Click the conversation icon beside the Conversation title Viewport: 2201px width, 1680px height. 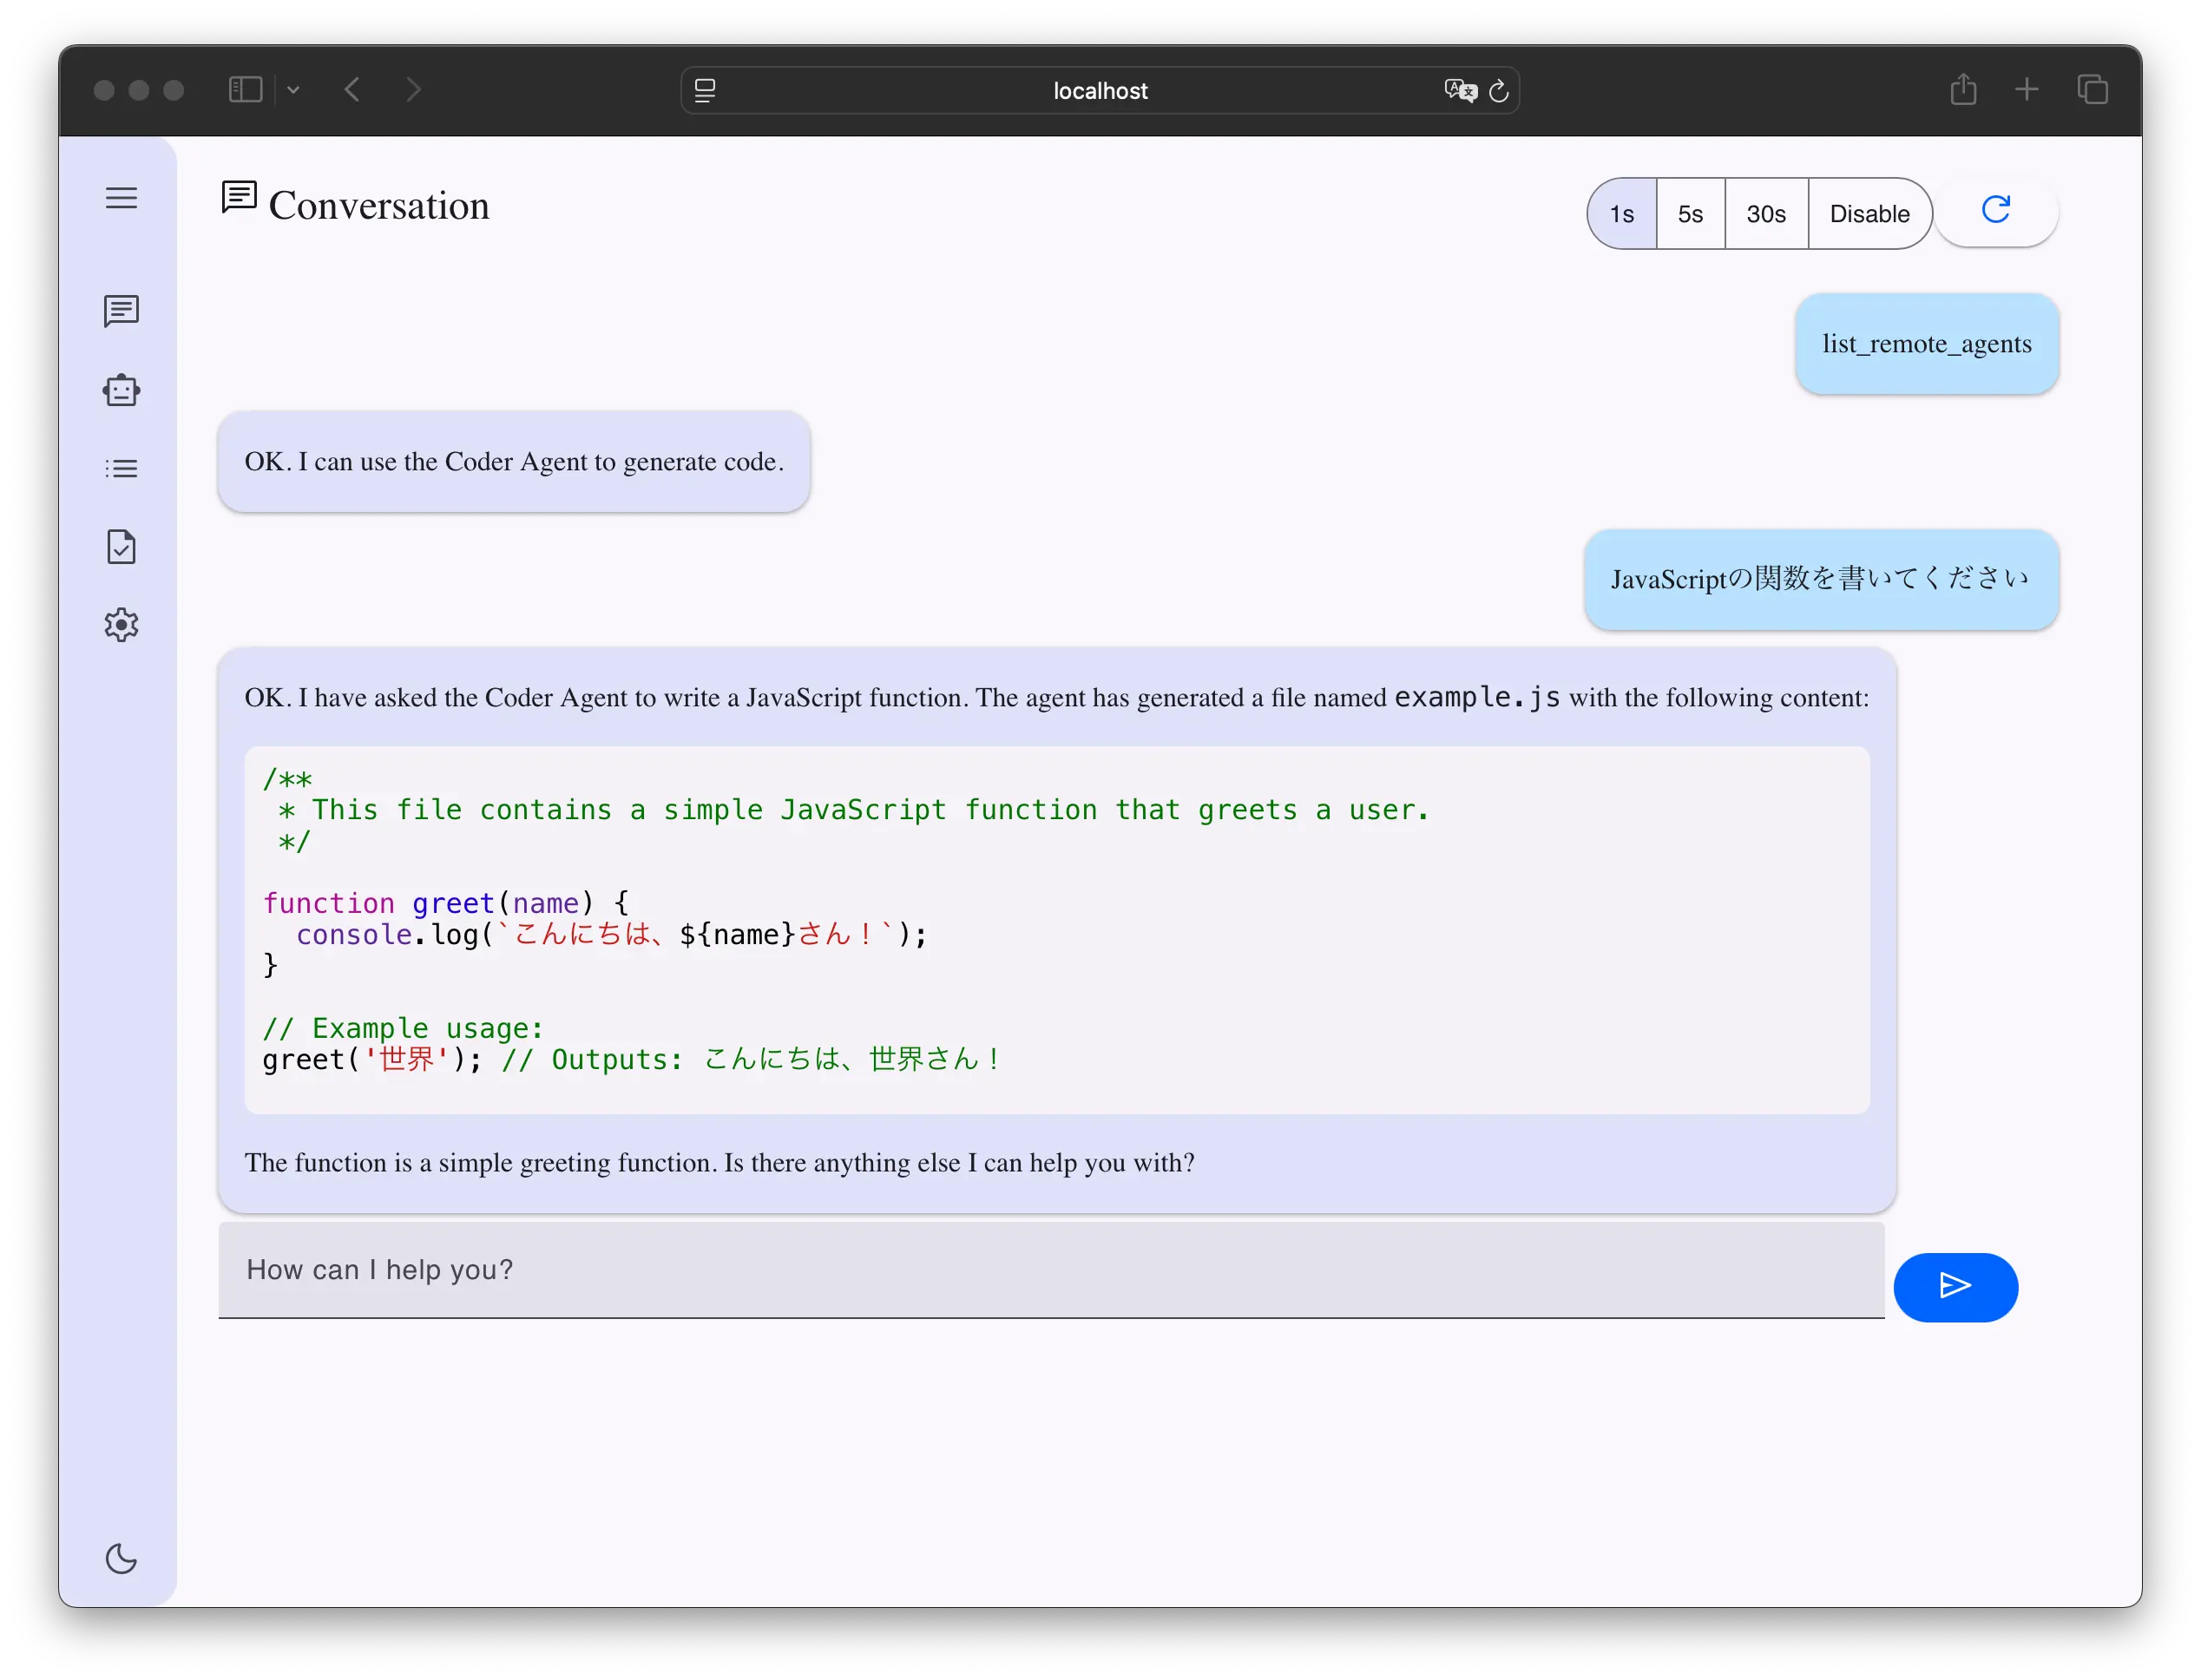click(x=239, y=197)
